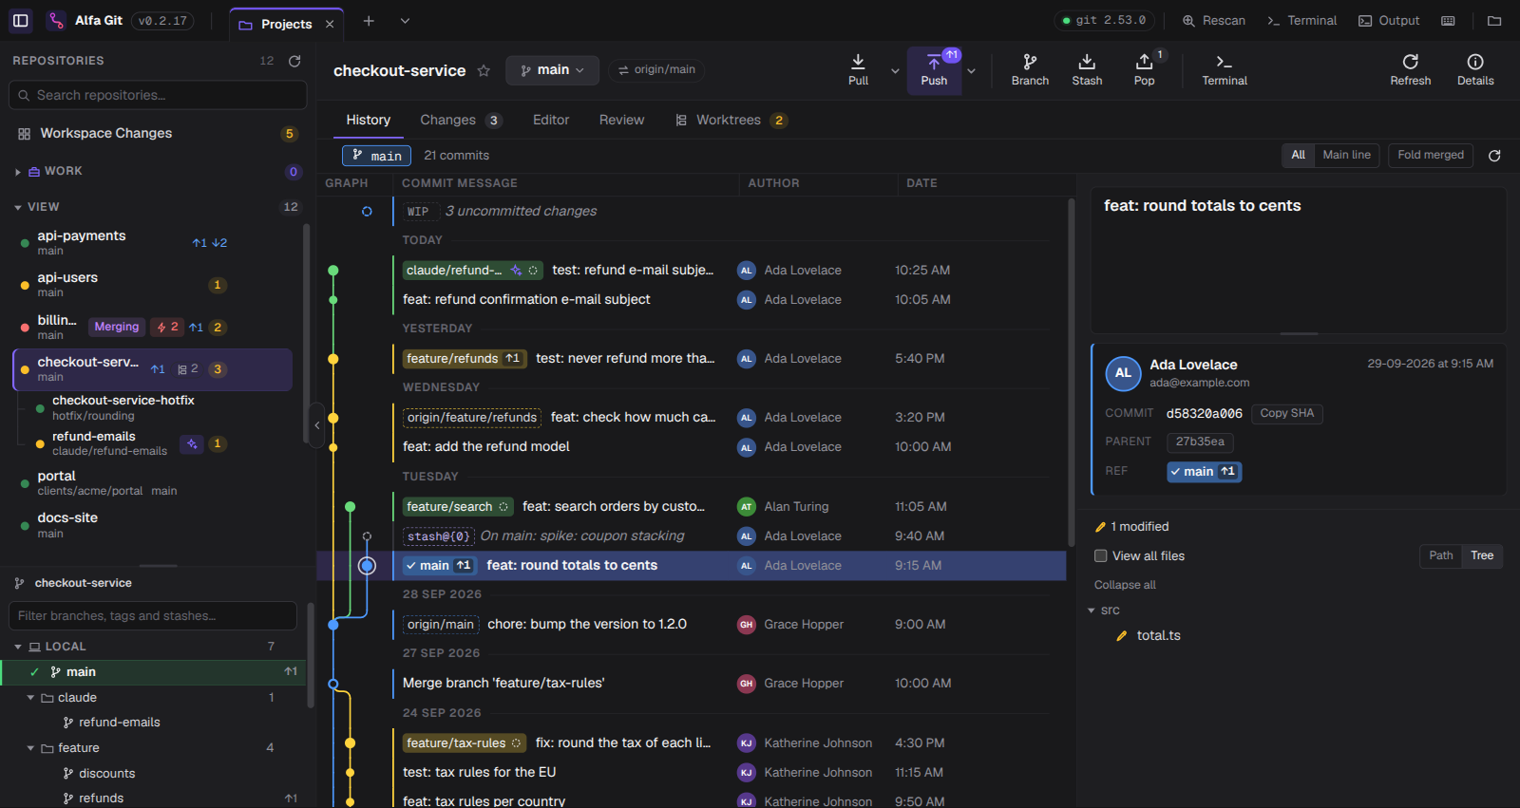Open the Push options dropdown arrow

tap(971, 71)
